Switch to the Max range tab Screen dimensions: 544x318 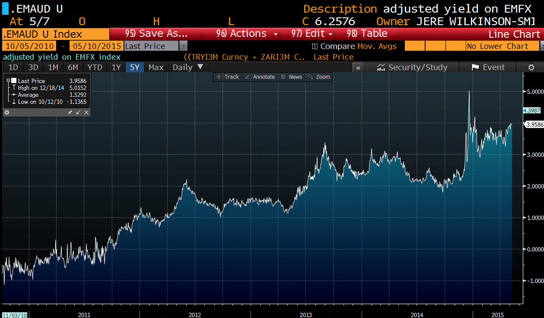(156, 67)
